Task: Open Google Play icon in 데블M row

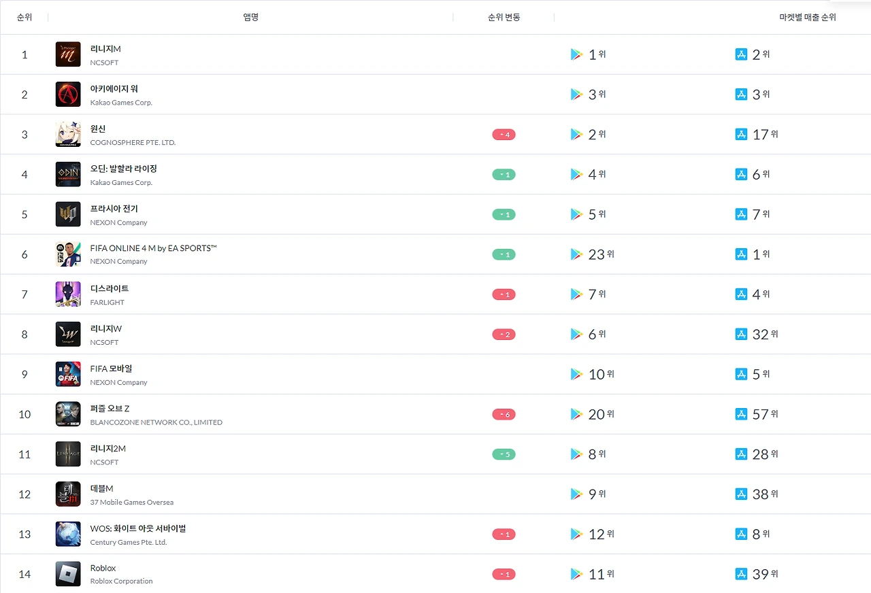Action: [577, 494]
